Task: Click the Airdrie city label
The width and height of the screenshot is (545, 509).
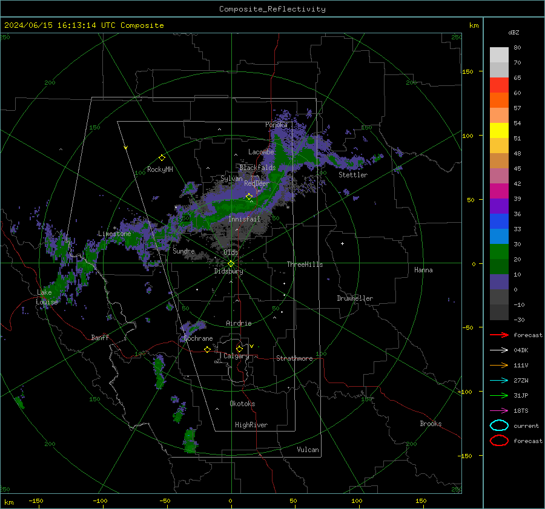Action: click(x=239, y=323)
